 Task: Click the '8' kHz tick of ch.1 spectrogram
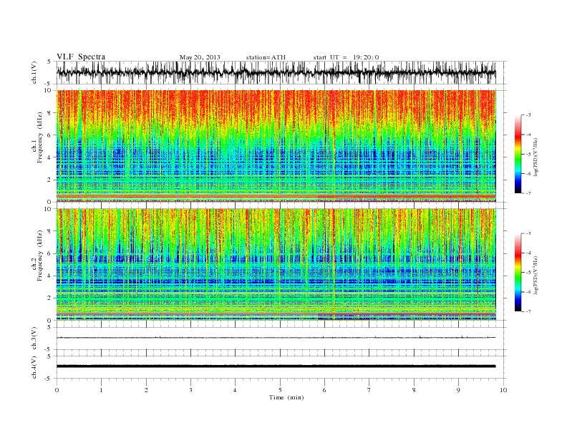point(50,113)
